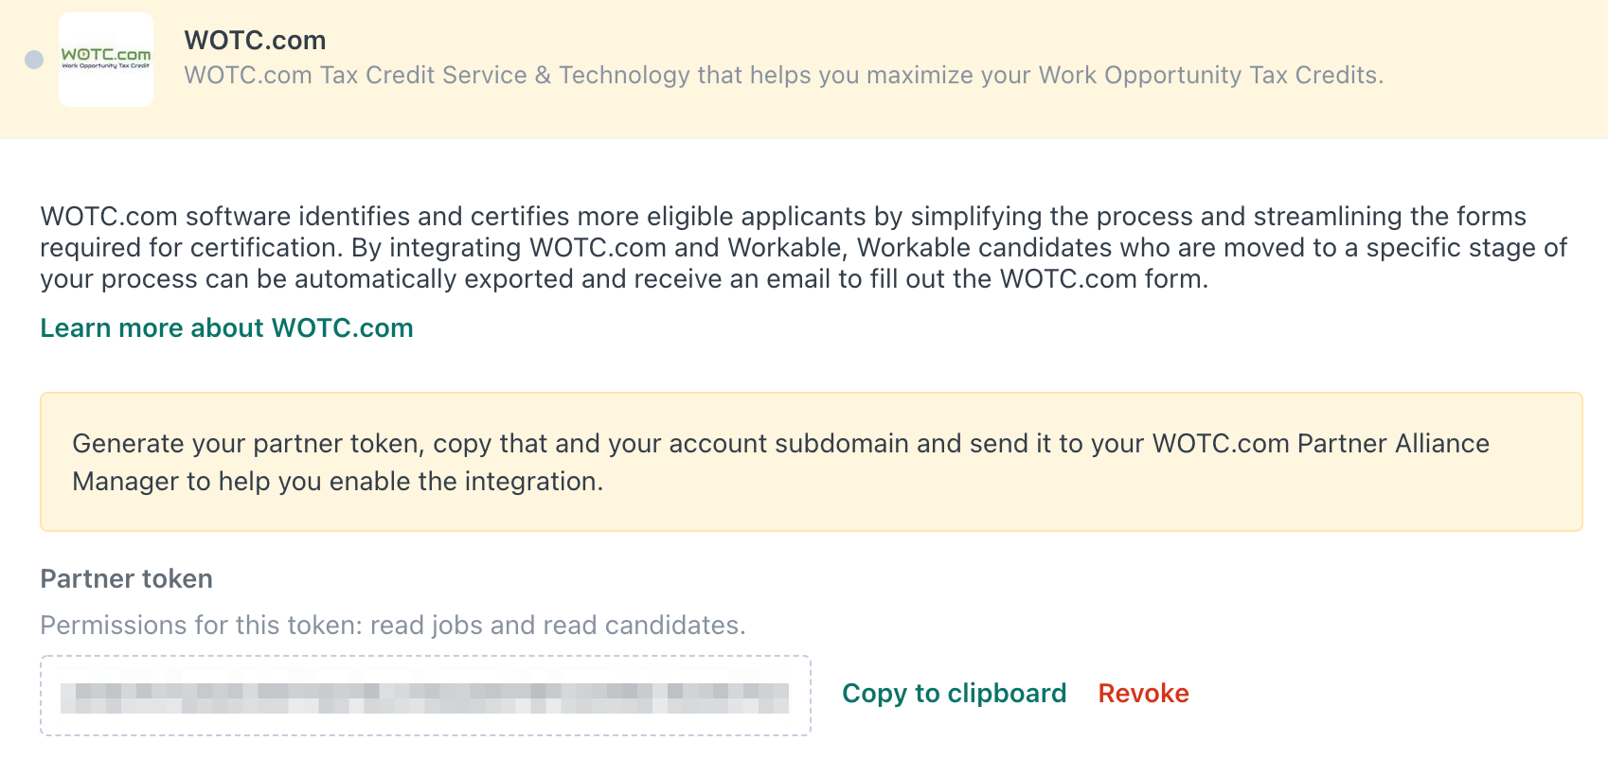The image size is (1608, 759).
Task: Click the 'read jobs and read candidates' text
Action: (x=557, y=625)
